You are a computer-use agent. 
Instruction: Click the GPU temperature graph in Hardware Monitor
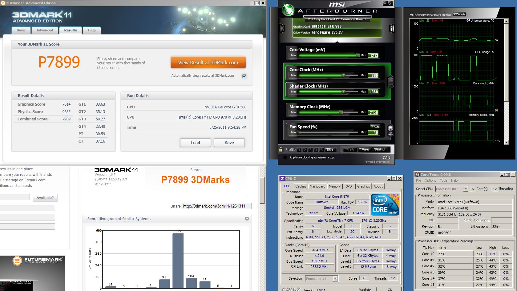click(x=457, y=36)
